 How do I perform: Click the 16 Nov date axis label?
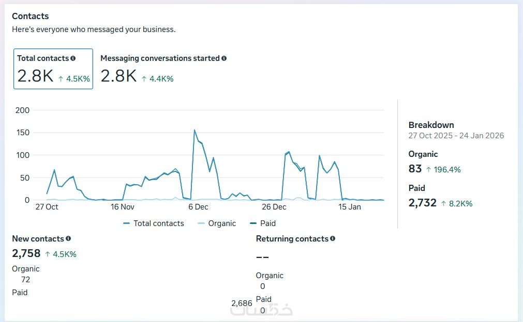click(123, 207)
